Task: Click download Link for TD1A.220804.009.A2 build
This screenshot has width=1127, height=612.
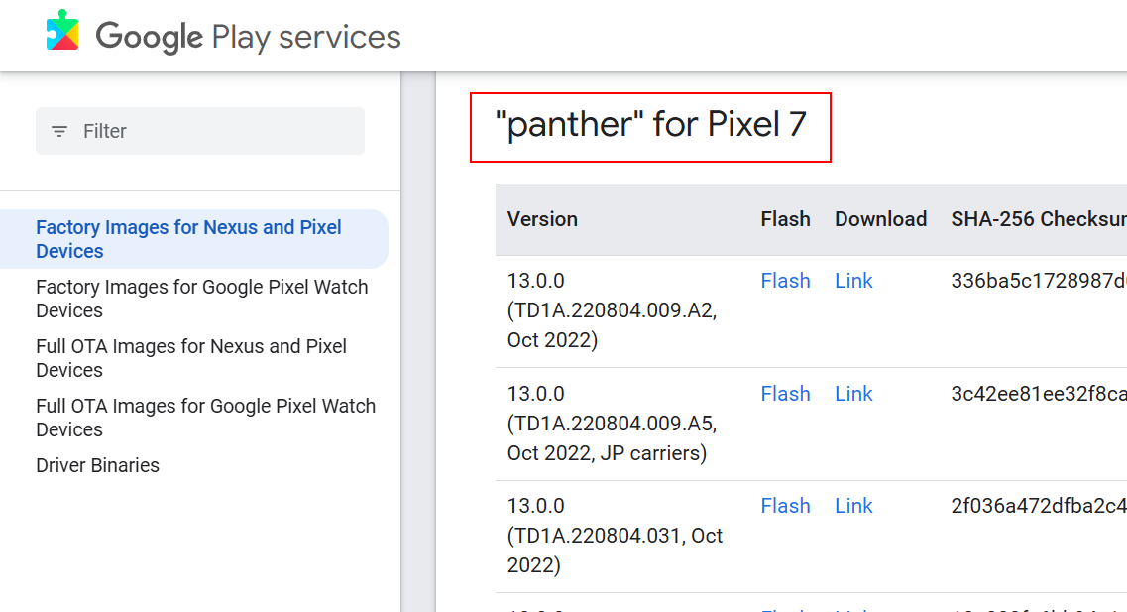Action: point(853,281)
